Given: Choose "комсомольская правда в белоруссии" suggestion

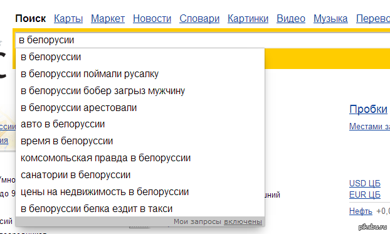Looking at the screenshot, I should pos(140,158).
